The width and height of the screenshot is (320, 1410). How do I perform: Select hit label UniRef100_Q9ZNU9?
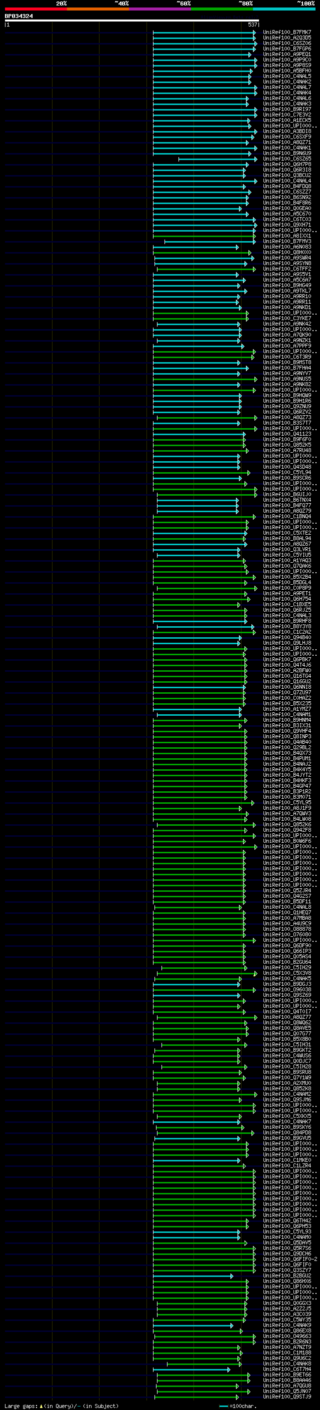coord(287,407)
